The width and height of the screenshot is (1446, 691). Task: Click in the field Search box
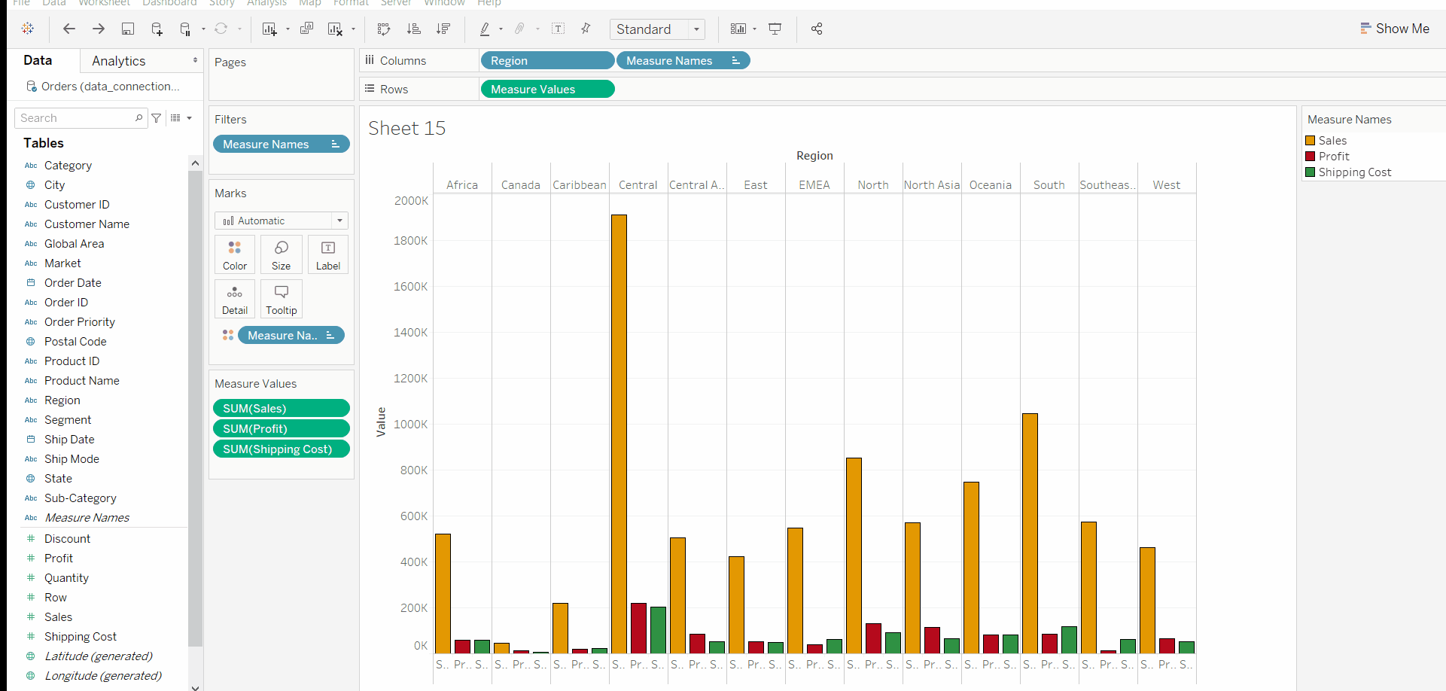click(75, 118)
